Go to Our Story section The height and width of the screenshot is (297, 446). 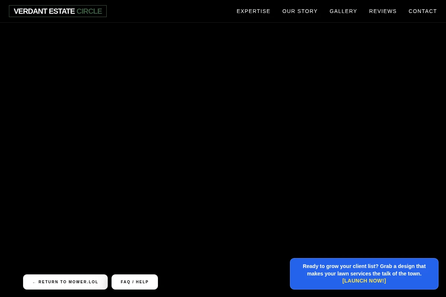(x=300, y=11)
